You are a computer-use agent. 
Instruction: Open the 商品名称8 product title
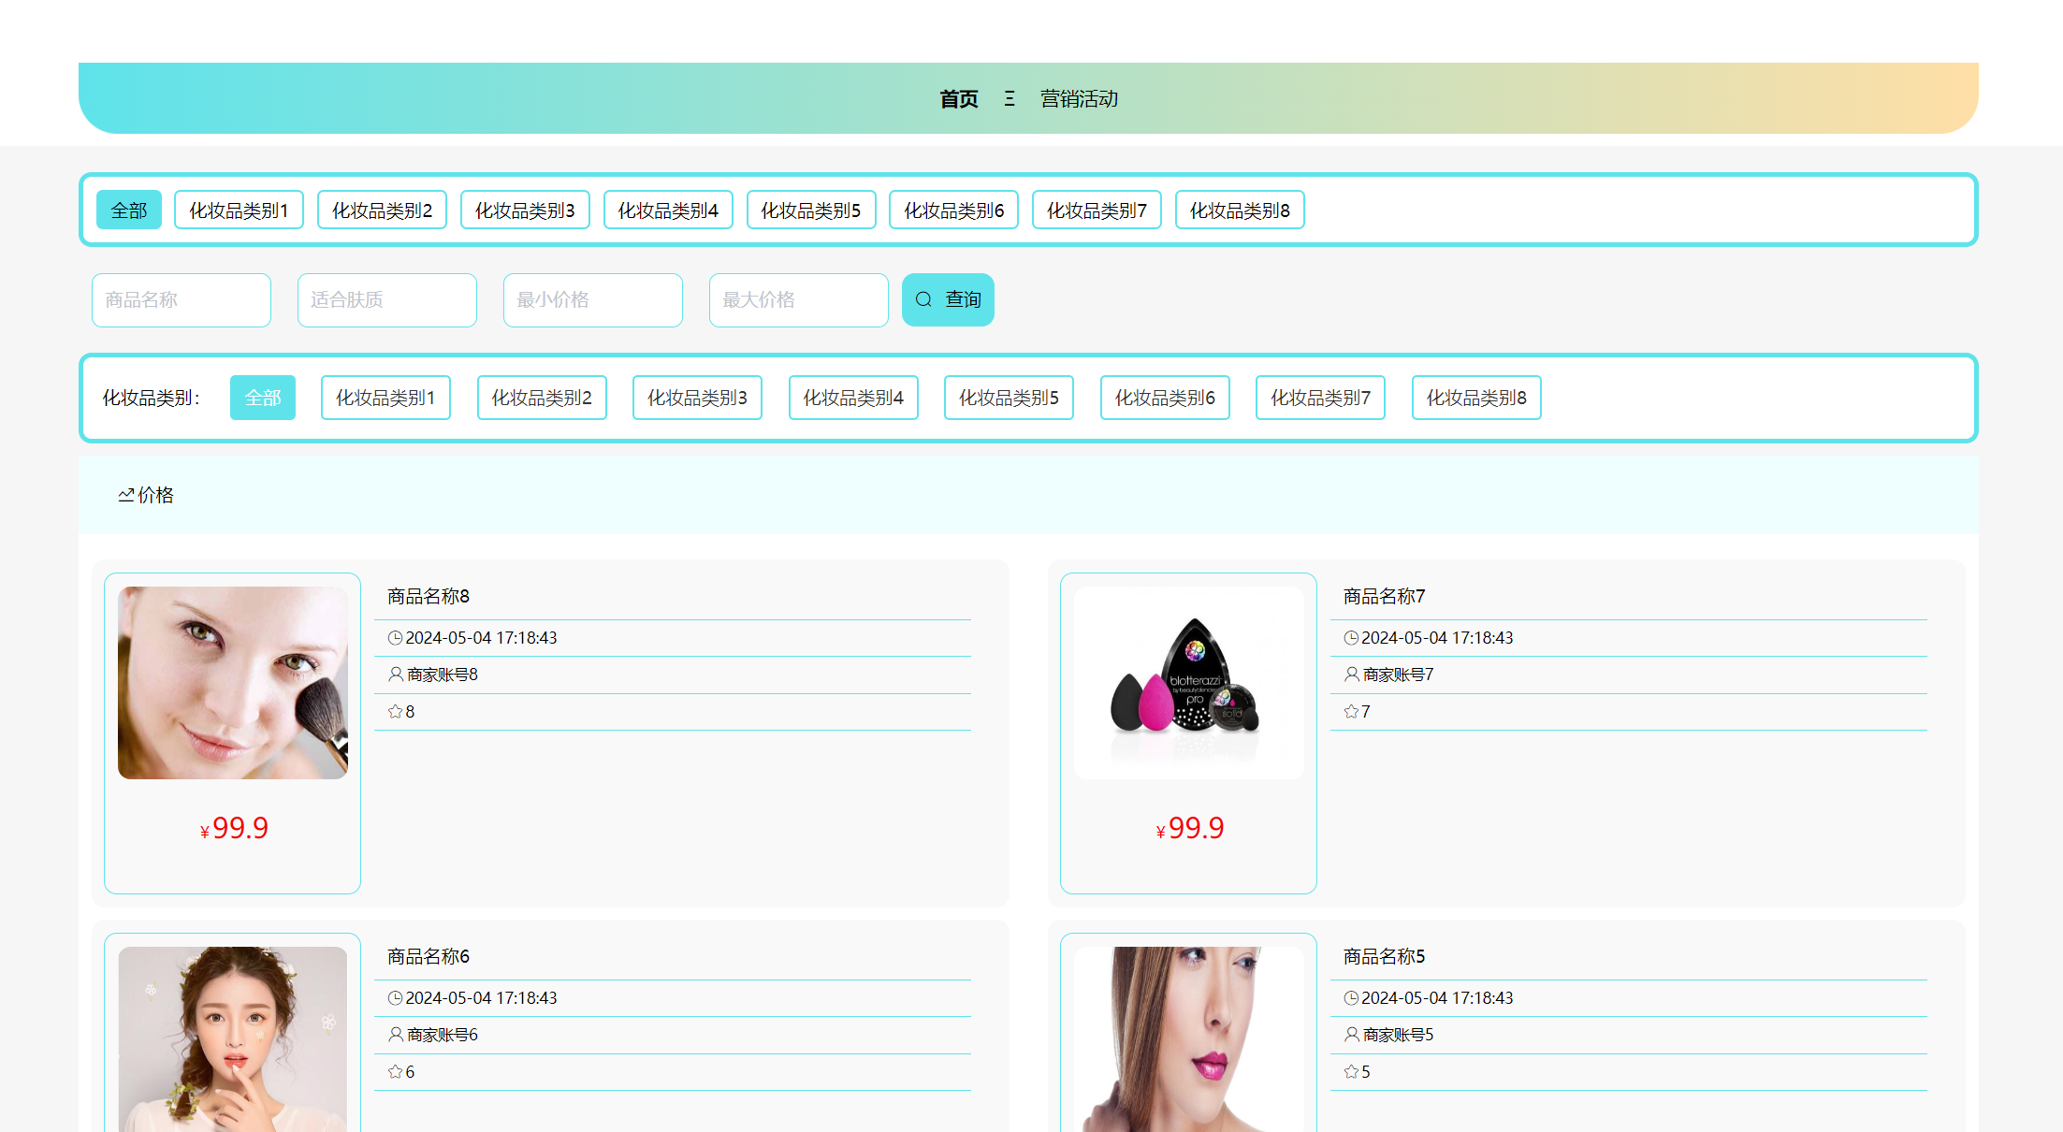429,596
